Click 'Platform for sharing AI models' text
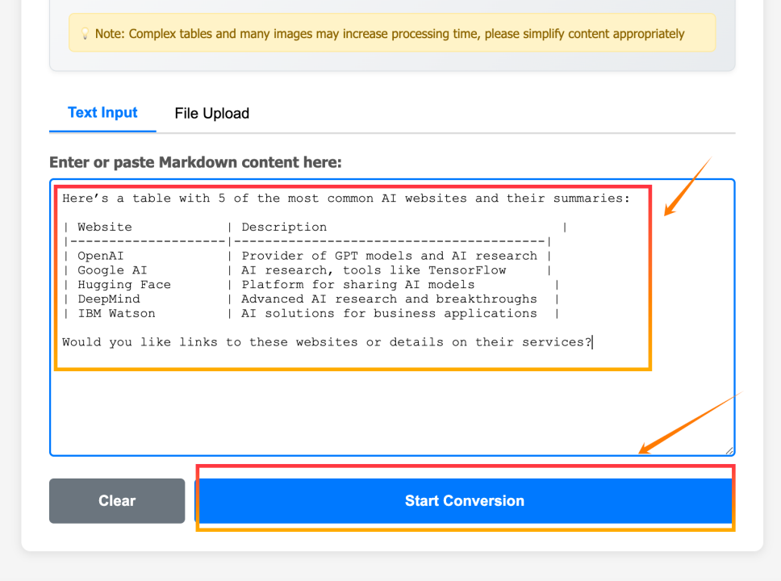 coord(357,285)
